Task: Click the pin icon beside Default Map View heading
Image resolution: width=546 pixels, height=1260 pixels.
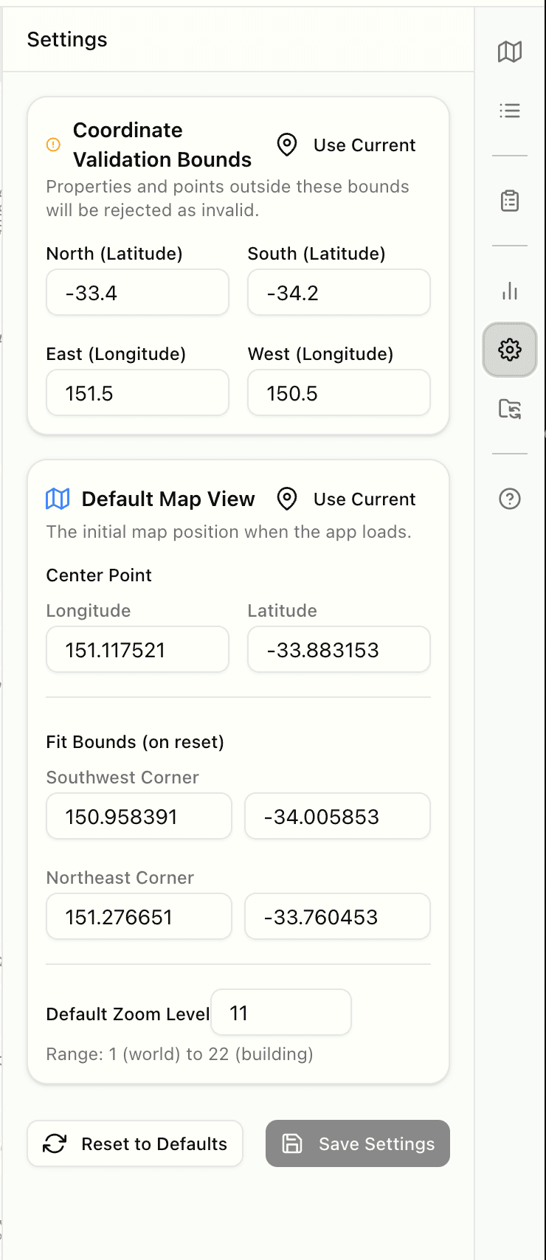Action: [286, 499]
